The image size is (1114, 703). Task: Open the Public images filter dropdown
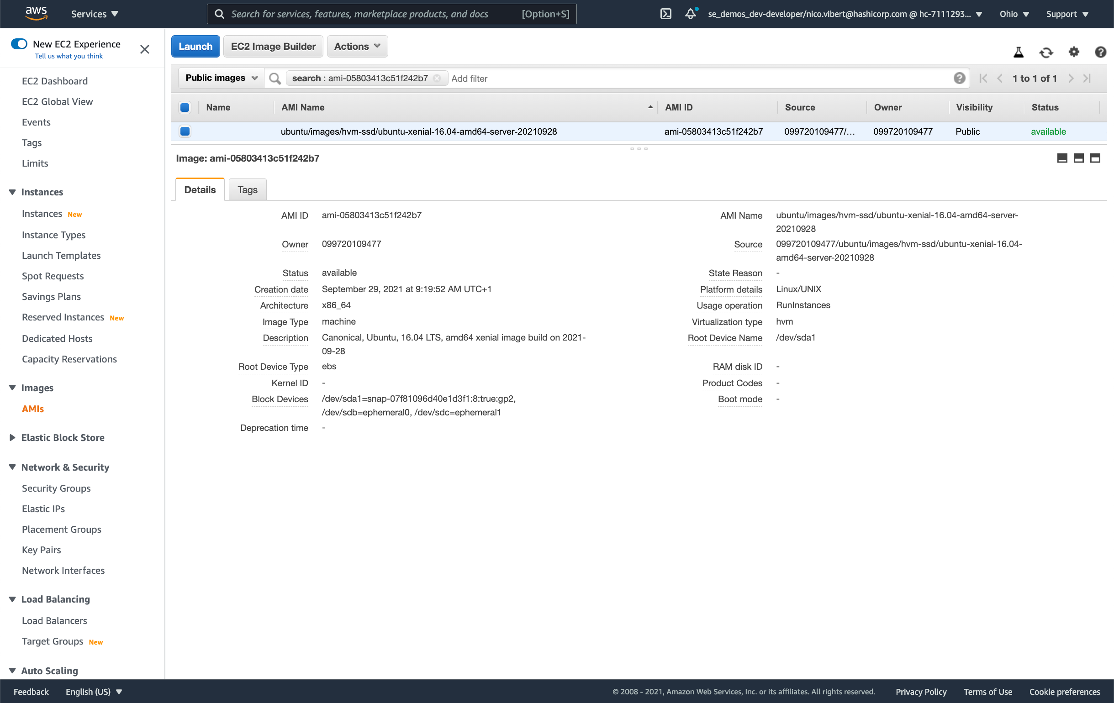(x=221, y=78)
